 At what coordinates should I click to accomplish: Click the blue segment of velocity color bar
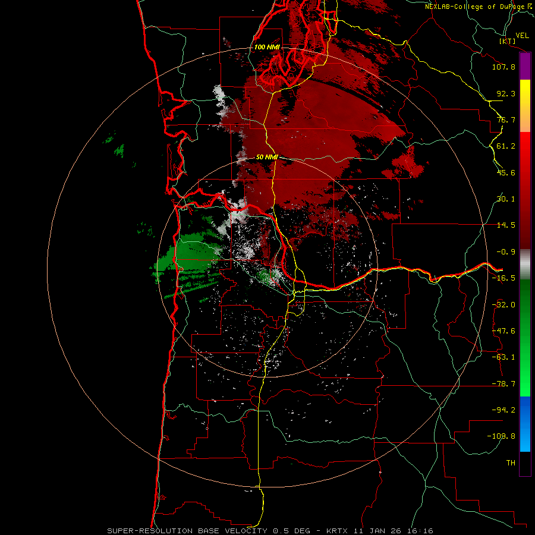pyautogui.click(x=525, y=424)
